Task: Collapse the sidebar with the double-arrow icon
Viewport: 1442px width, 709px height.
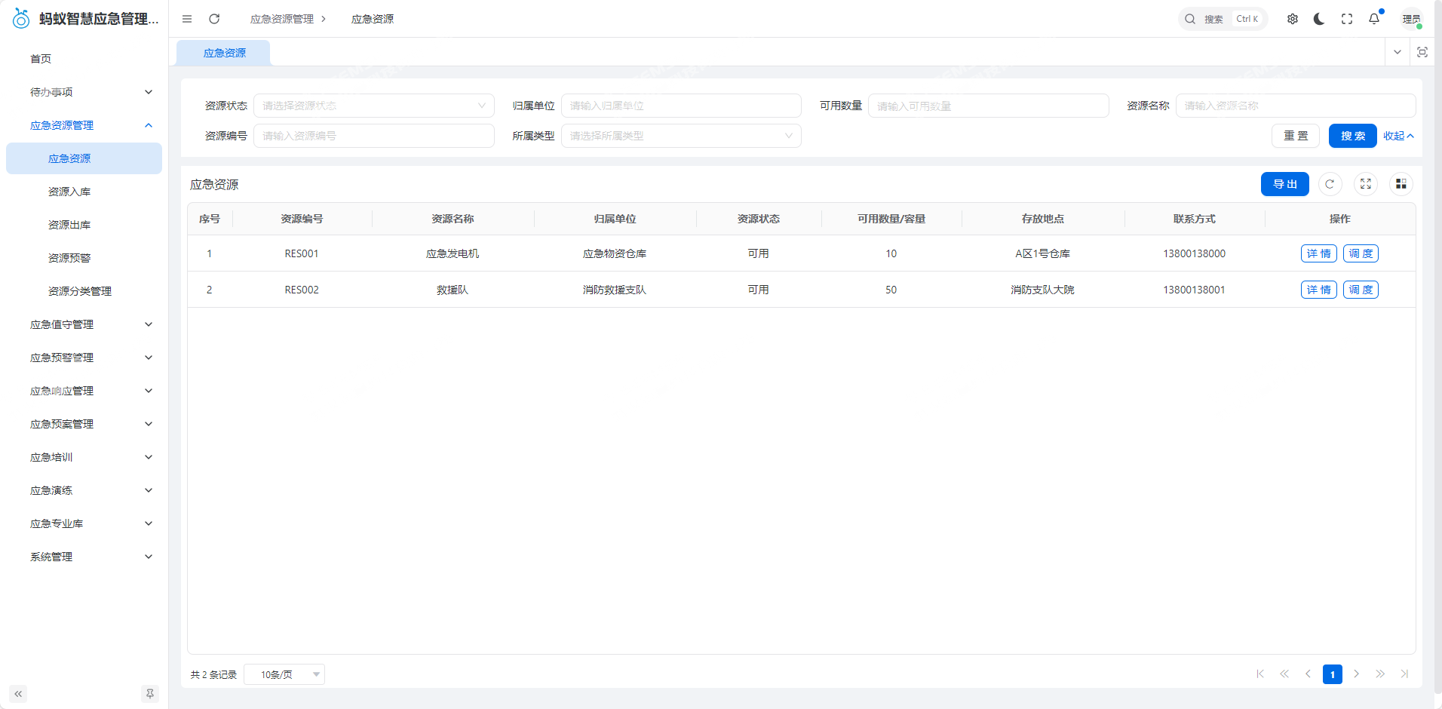Action: coord(18,694)
